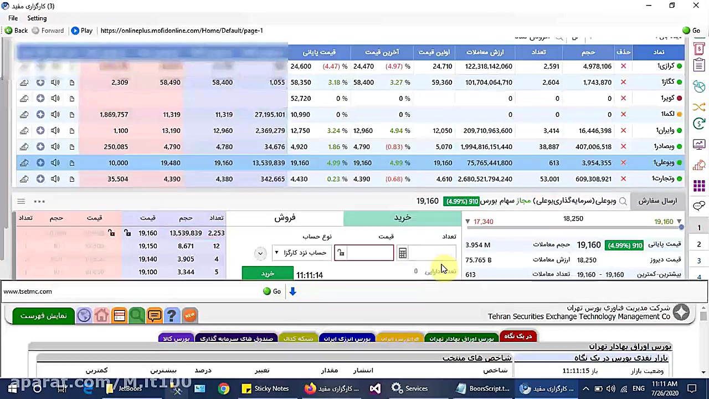Remove وتجارت1 from the watchlist
The image size is (709, 399).
623,179
